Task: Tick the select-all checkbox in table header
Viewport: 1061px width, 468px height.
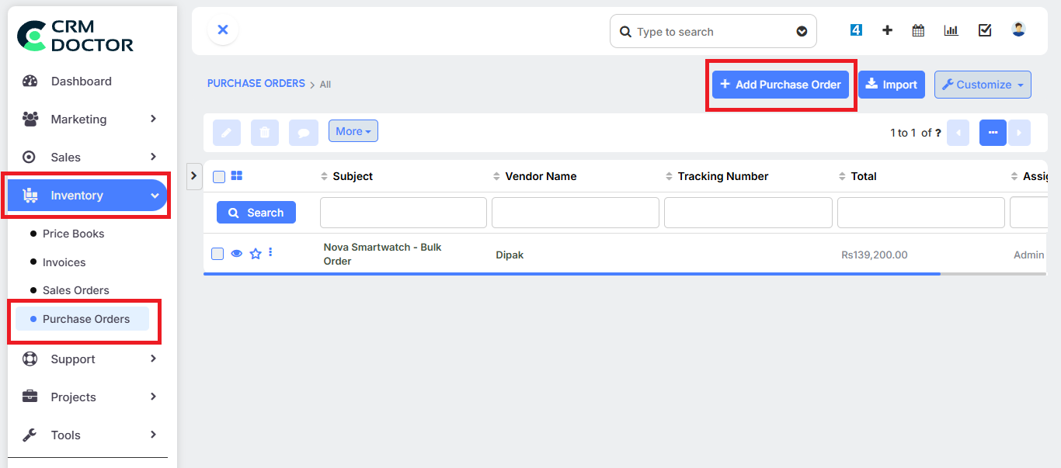Action: pos(219,177)
